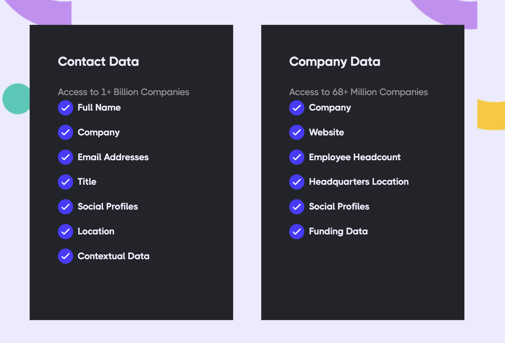Click the checkmark beside Contextual Data
The image size is (505, 343).
coord(65,256)
